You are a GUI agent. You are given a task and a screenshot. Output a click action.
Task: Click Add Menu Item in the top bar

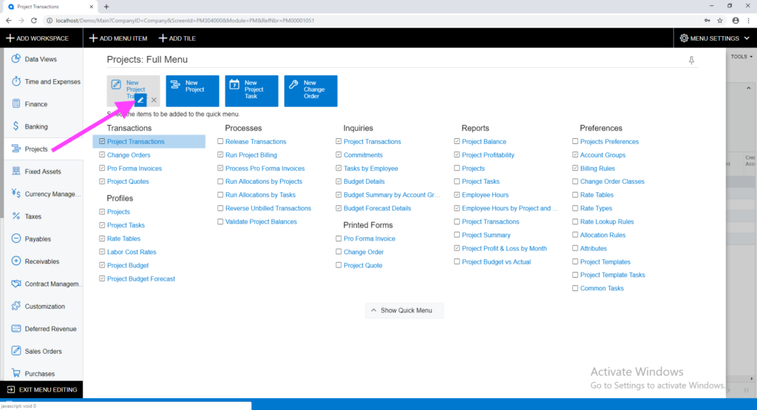click(x=118, y=38)
